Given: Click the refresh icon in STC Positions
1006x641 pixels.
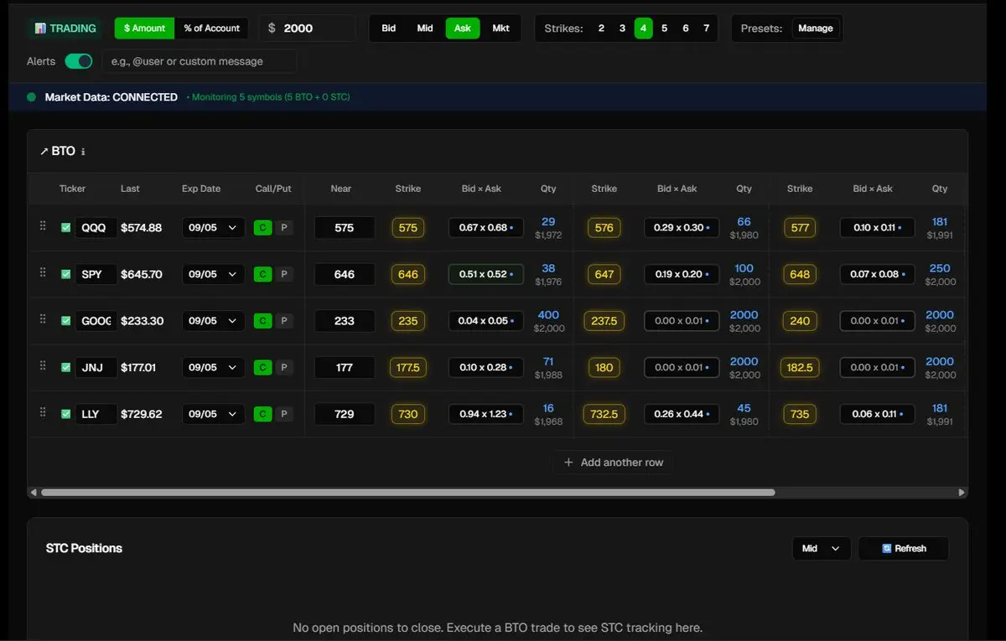Looking at the screenshot, I should point(887,549).
